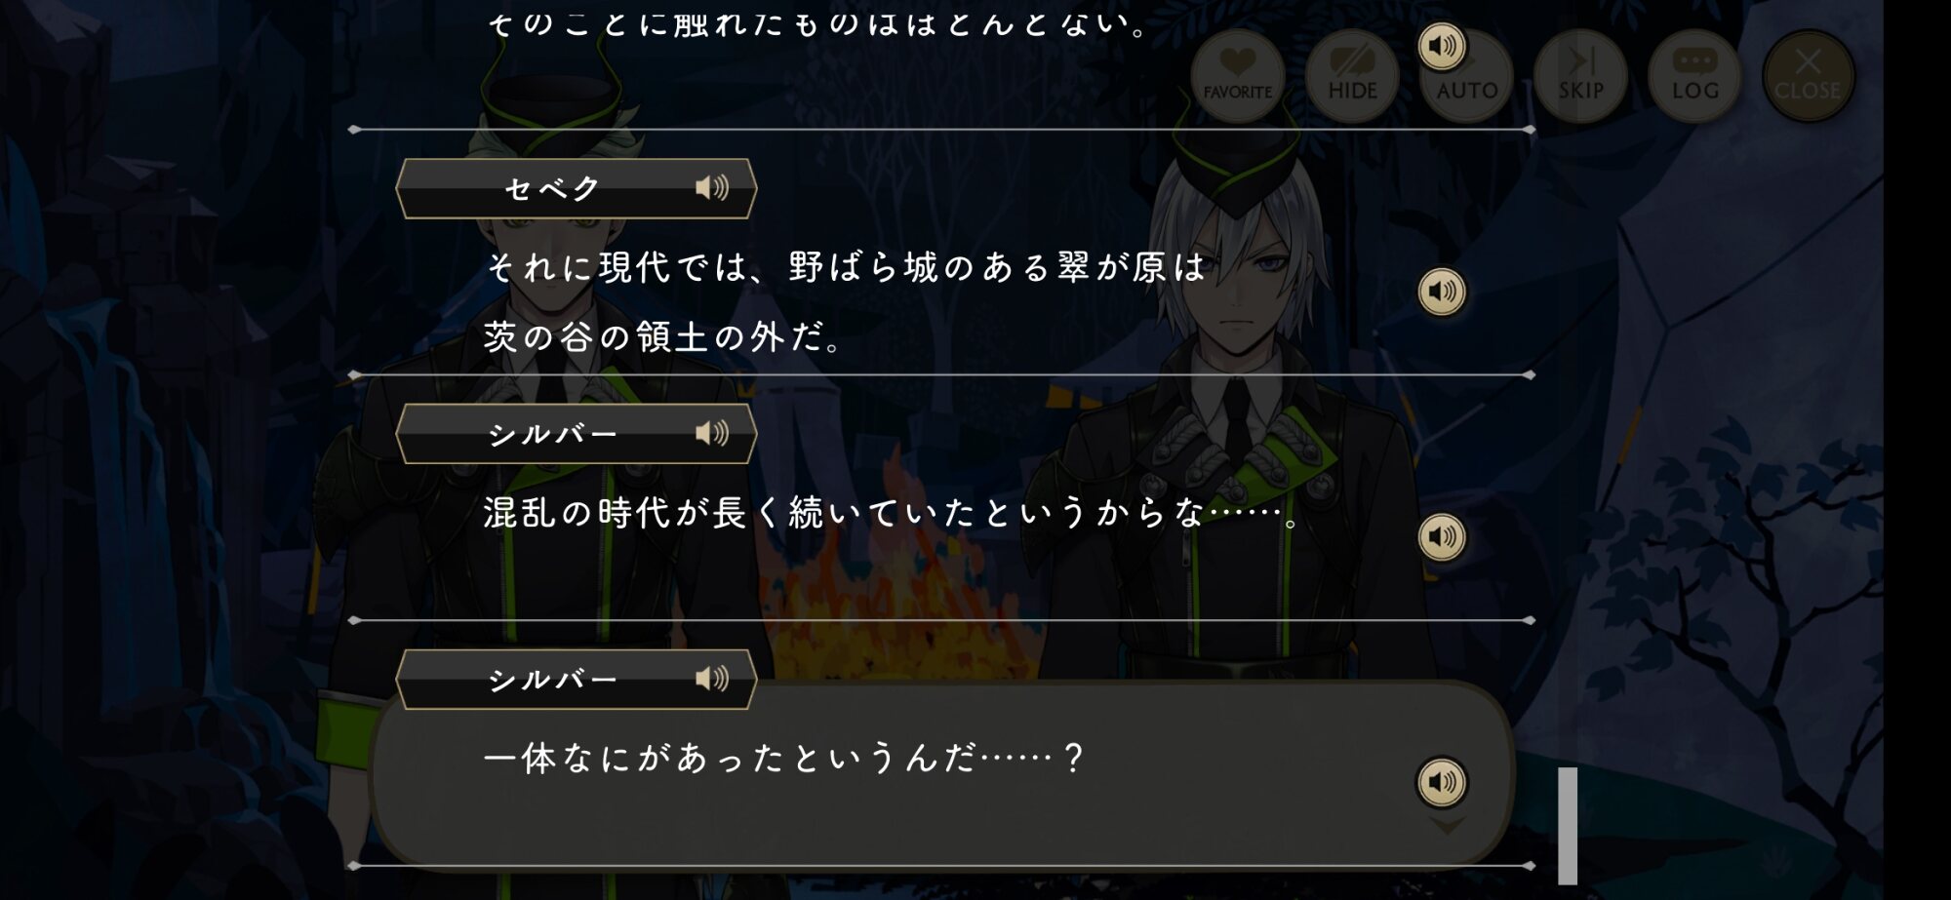Tap the FAVORITE heart button

pos(1237,76)
